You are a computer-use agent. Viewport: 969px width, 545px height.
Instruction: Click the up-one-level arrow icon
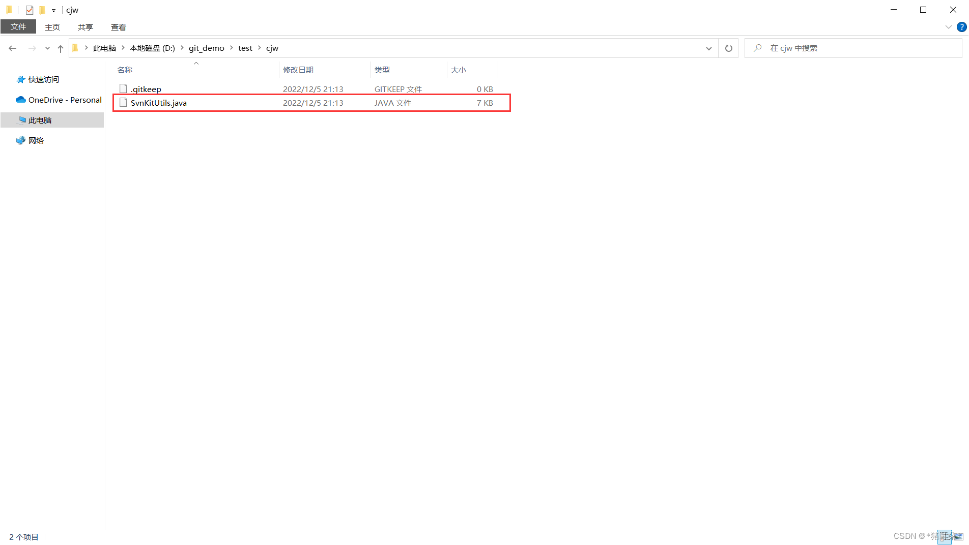pos(61,48)
